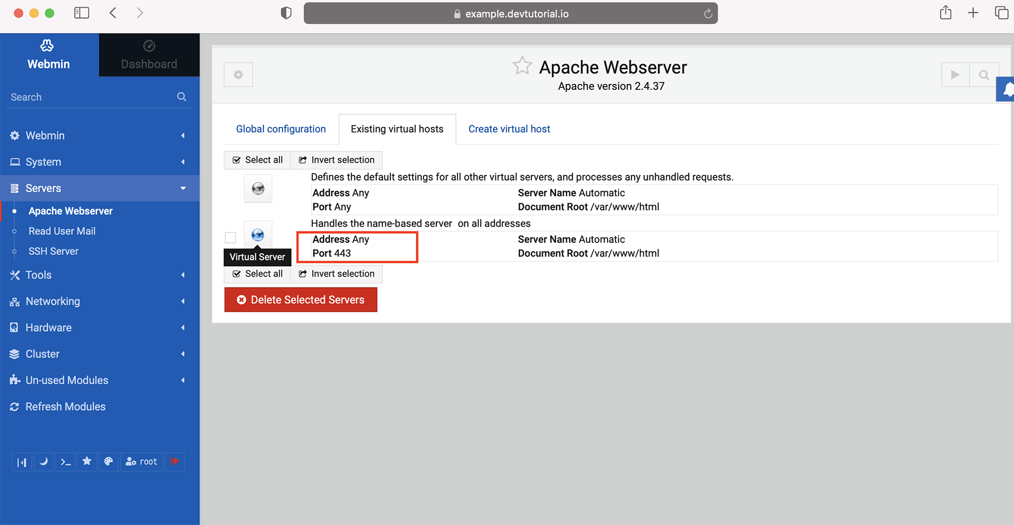Switch to the Dashboard tab
The image size is (1014, 525).
pos(149,55)
